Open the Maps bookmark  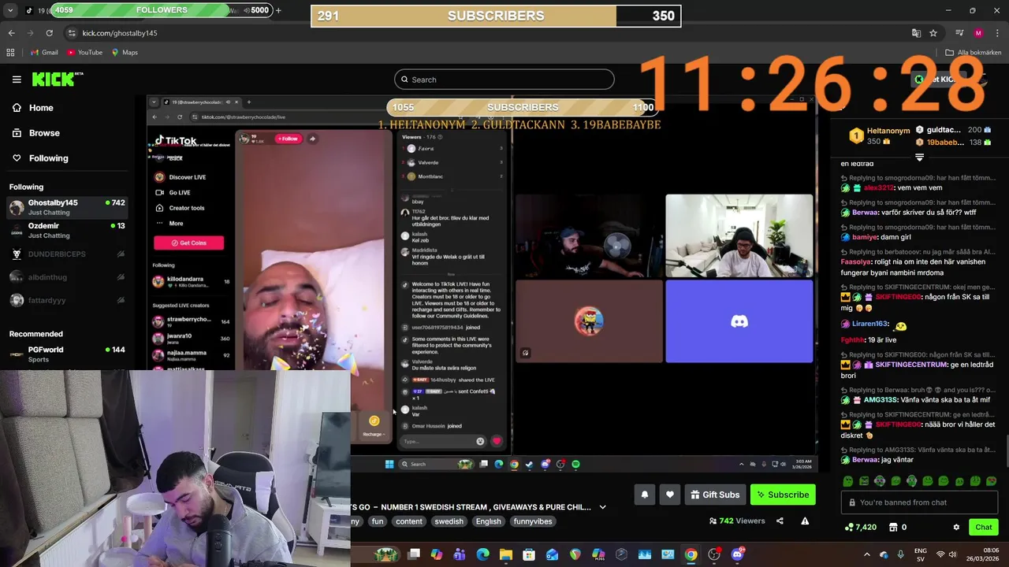pyautogui.click(x=125, y=53)
